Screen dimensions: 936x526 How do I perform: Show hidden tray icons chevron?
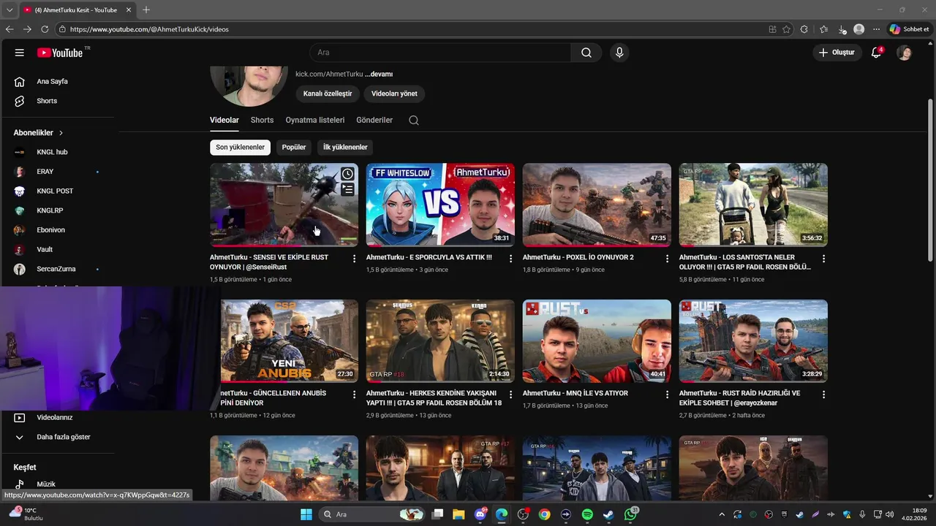click(x=722, y=514)
